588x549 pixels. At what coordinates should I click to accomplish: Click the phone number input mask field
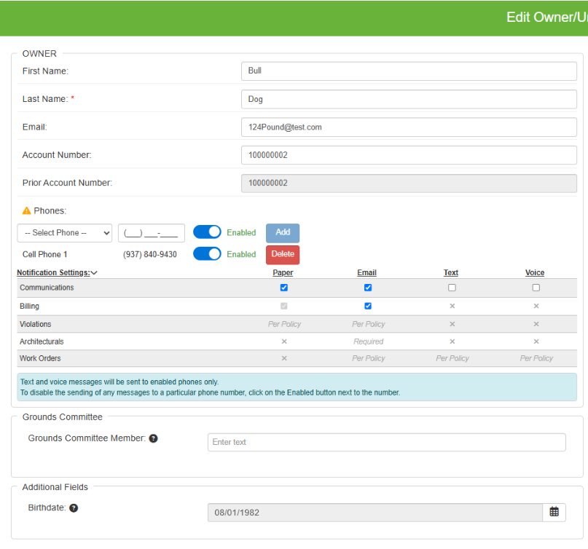[x=151, y=233]
